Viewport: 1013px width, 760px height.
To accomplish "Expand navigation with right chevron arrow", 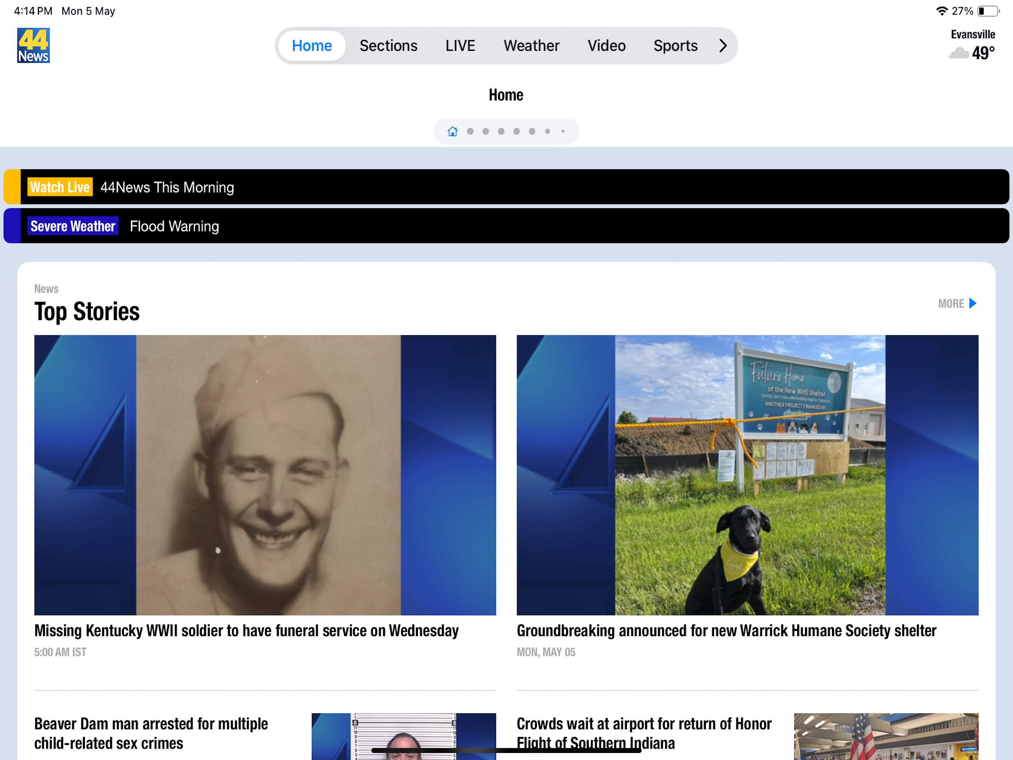I will click(723, 45).
